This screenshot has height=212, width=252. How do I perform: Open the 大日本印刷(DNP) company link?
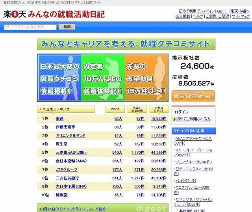coord(71,186)
